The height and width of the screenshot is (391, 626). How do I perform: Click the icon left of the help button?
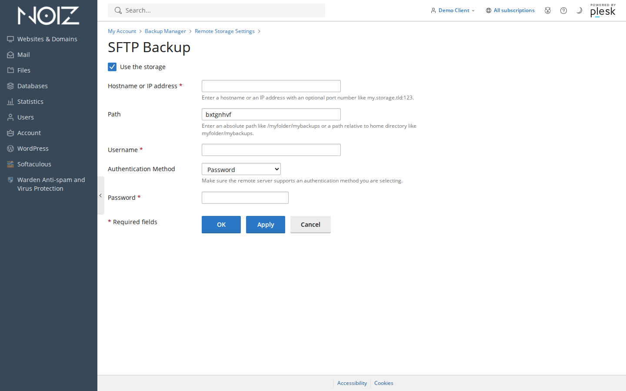[x=548, y=10]
